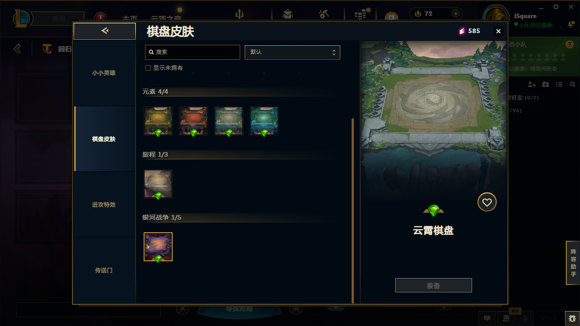Screen dimensions: 580x326
Task: Select the 进攻特效 tab
Action: coord(104,205)
